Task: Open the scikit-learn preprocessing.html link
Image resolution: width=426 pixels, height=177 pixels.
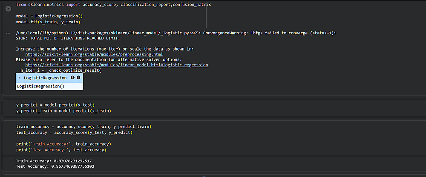Action: (94, 54)
